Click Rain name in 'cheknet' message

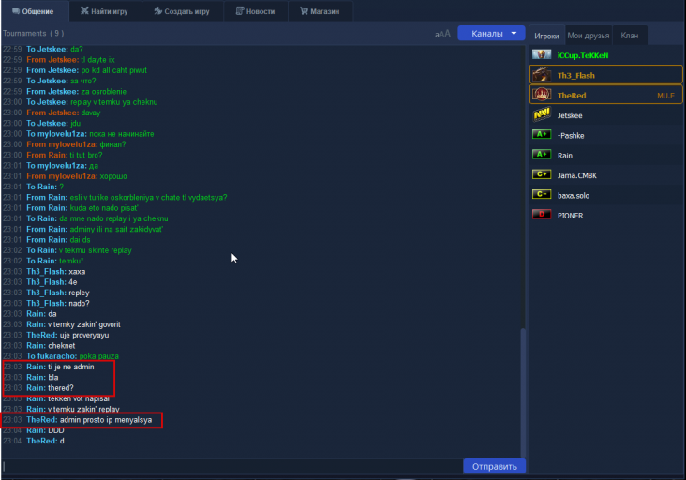click(x=36, y=345)
